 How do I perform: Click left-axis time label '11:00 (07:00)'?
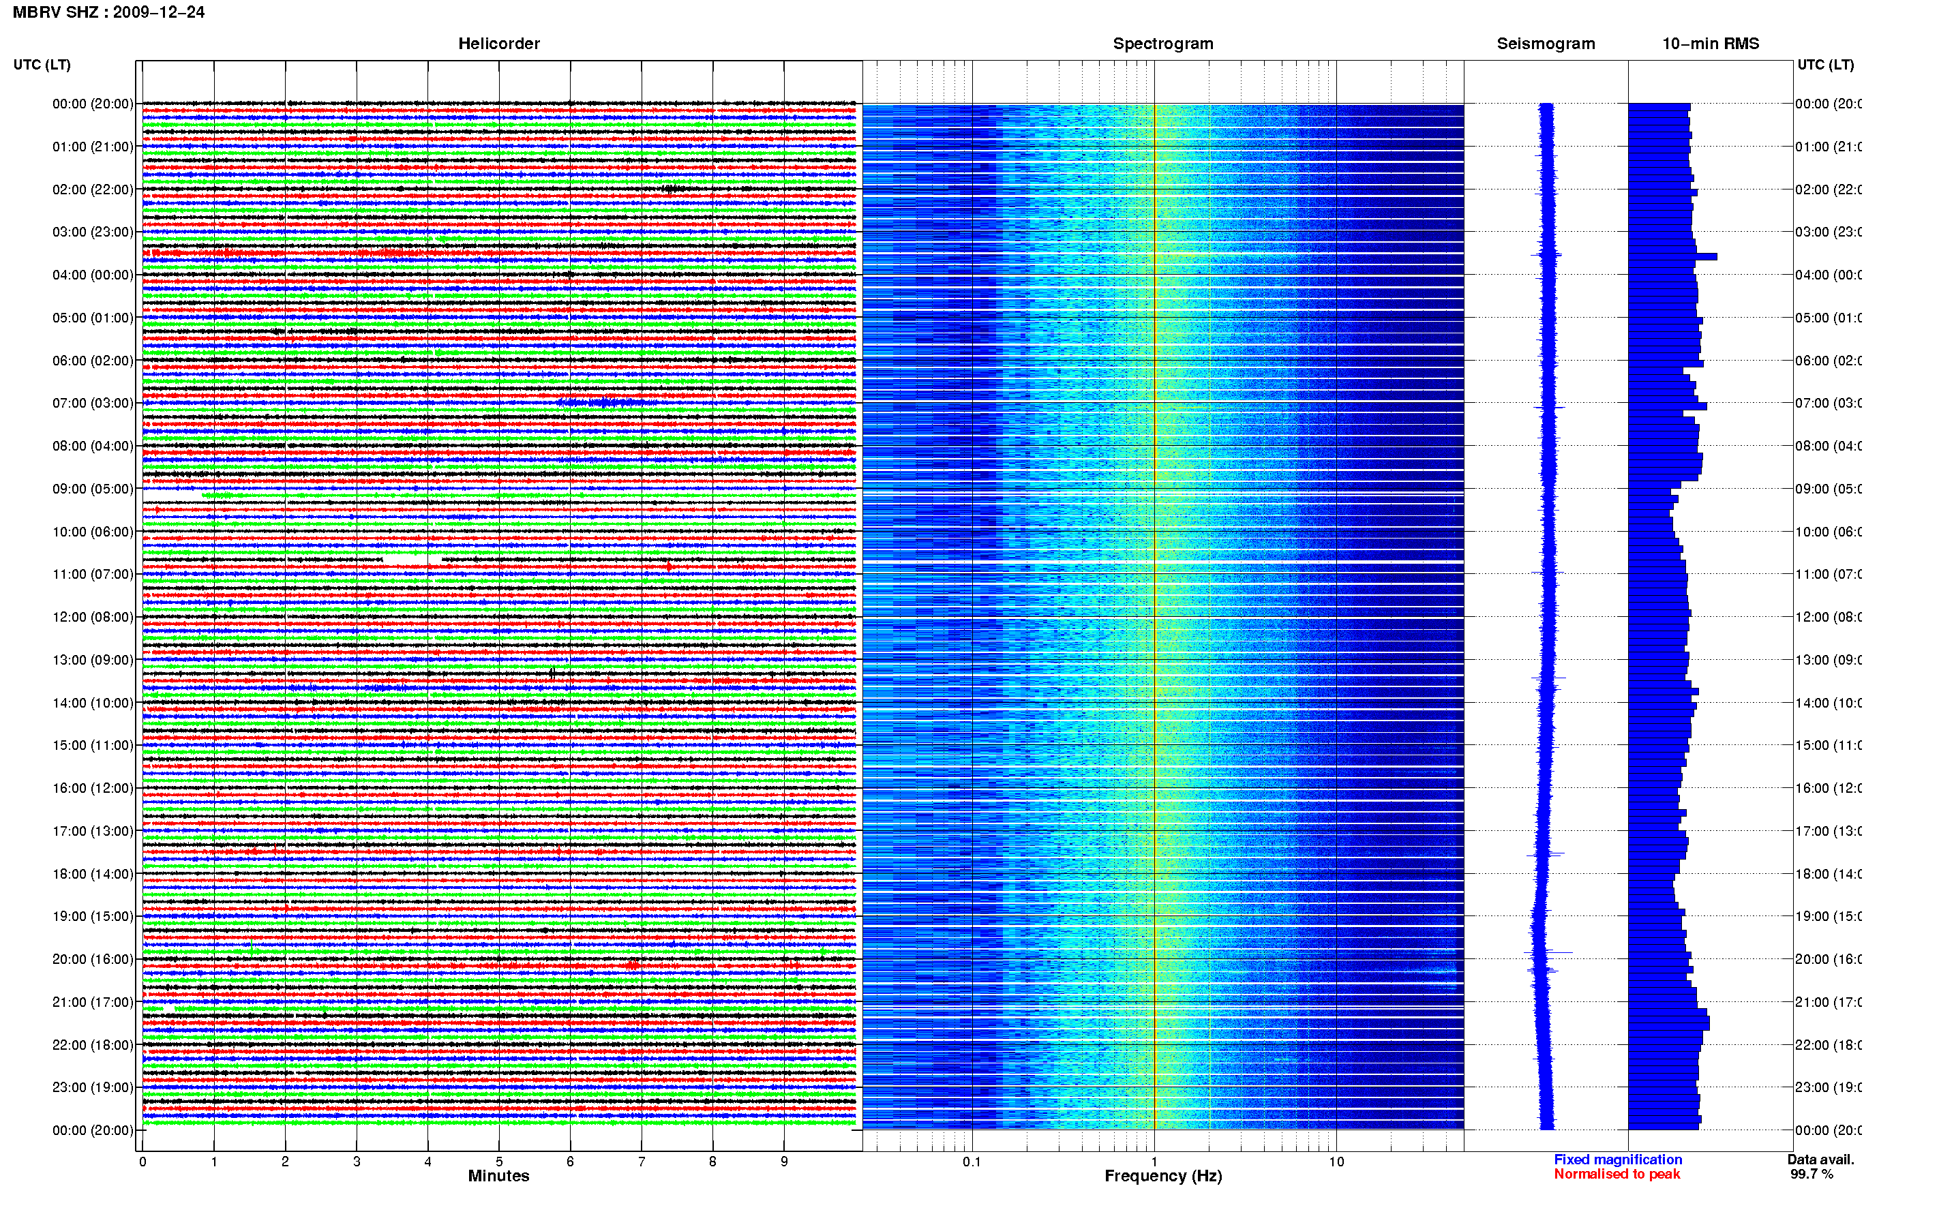[93, 574]
